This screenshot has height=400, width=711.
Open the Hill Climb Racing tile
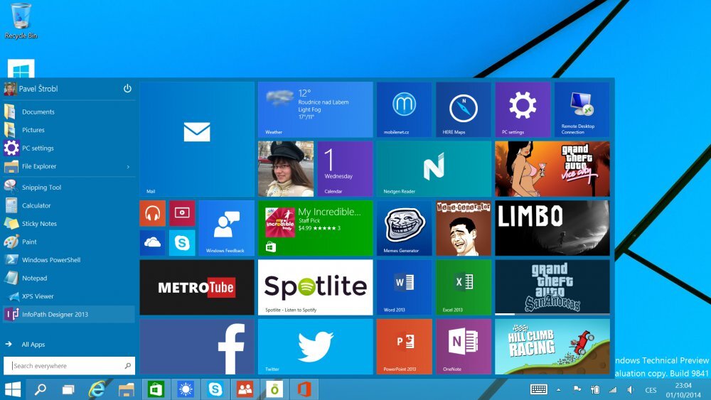[x=552, y=347]
